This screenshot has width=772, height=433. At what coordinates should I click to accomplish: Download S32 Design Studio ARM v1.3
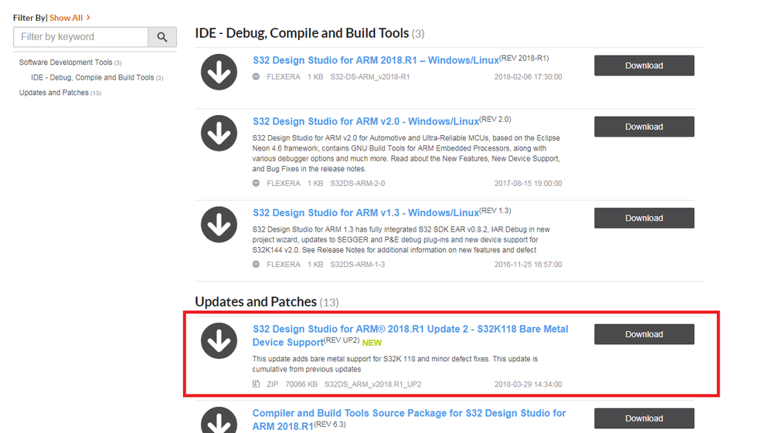coord(644,218)
